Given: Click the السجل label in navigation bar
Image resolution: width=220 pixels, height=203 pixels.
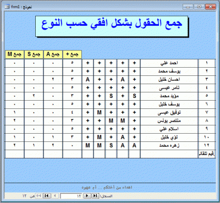Looking at the screenshot, I should [x=106, y=196].
